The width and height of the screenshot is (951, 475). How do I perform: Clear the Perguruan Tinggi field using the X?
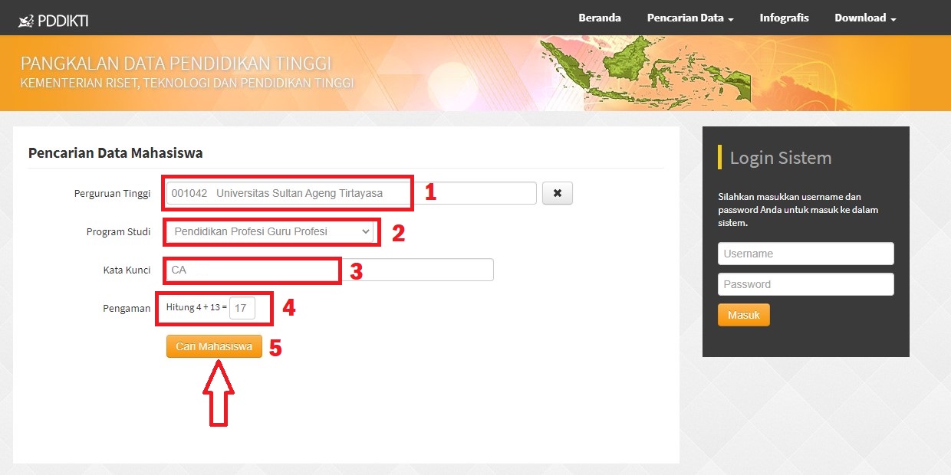[x=558, y=193]
